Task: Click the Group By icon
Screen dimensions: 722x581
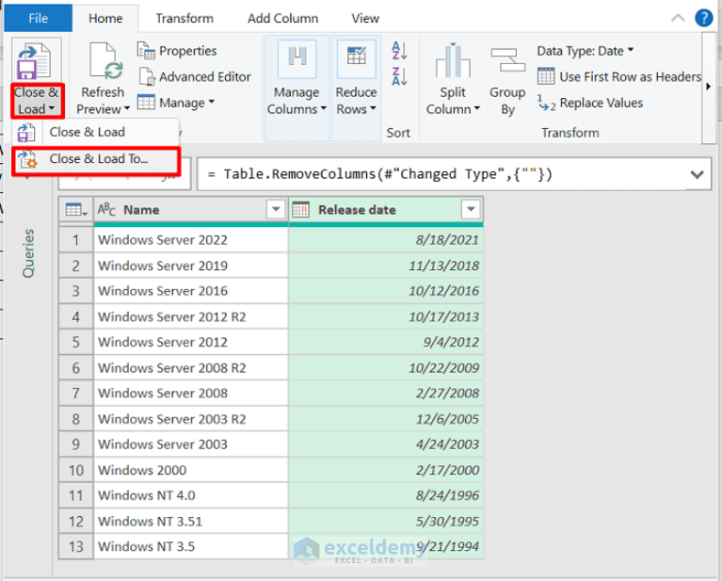Action: point(508,60)
